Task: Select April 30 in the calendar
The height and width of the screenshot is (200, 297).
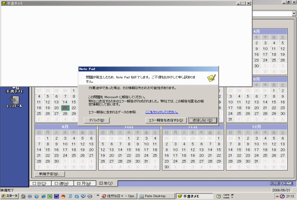Action: (256, 66)
